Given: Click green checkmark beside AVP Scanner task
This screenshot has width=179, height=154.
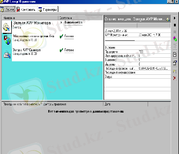Looking at the screenshot, I should (x=61, y=50).
